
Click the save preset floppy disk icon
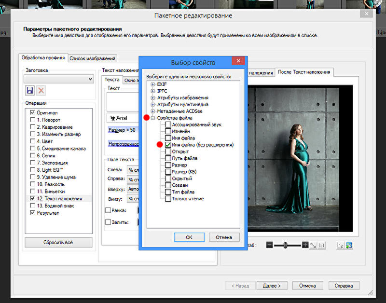[x=30, y=90]
